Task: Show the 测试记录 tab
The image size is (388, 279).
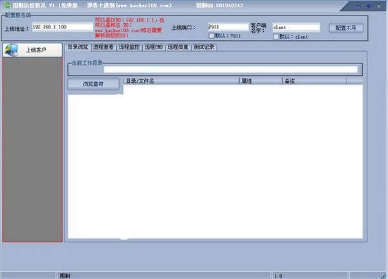Action: (x=204, y=47)
